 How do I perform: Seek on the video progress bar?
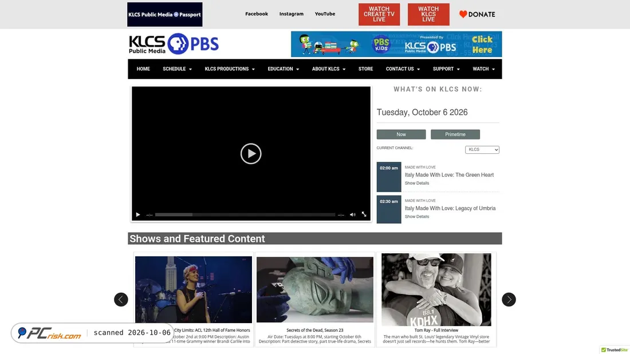click(x=245, y=214)
